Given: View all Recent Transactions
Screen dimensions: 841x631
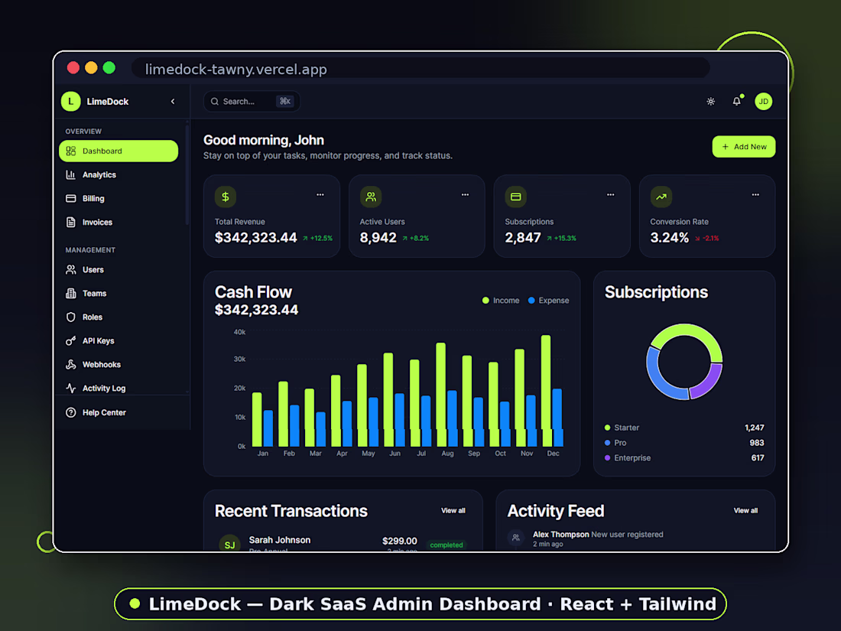Looking at the screenshot, I should 453,511.
